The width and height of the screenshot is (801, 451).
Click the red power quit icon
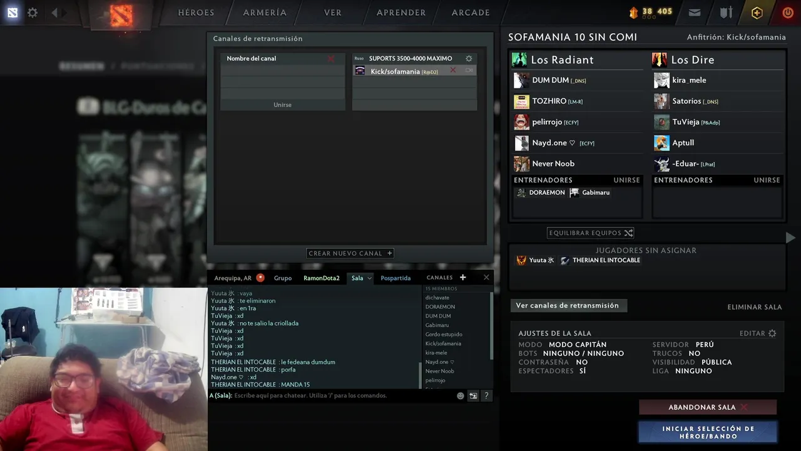[788, 13]
